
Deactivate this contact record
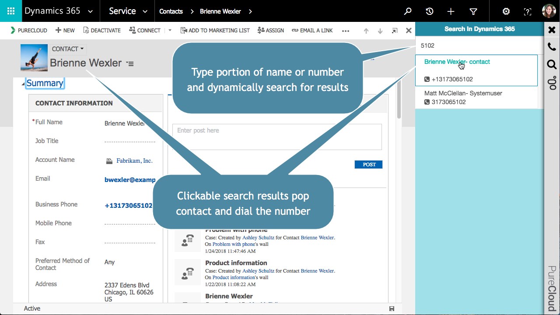(102, 31)
